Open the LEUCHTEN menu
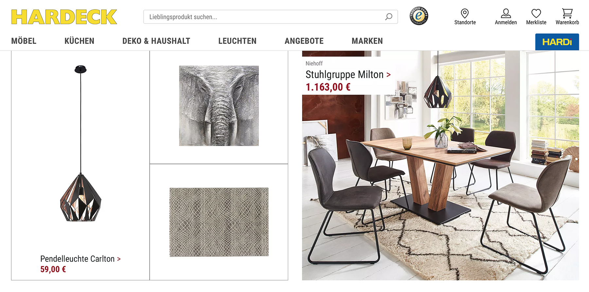The image size is (589, 292). coord(237,41)
